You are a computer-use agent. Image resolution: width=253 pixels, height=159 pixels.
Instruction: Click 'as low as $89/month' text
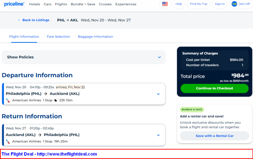[x=234, y=81]
